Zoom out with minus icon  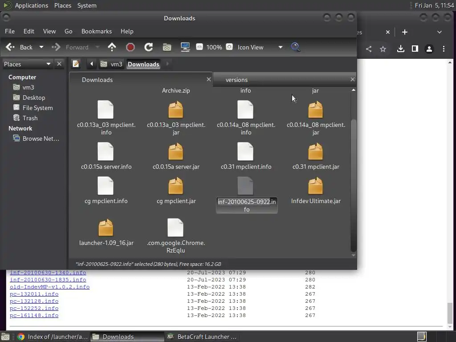coord(199,47)
